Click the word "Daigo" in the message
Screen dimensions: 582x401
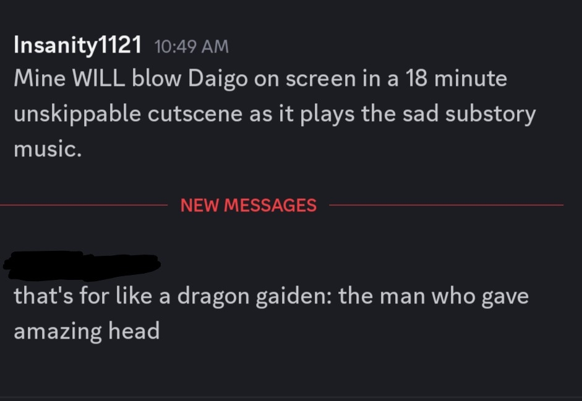pyautogui.click(x=218, y=80)
